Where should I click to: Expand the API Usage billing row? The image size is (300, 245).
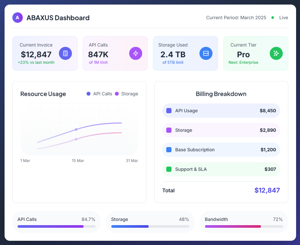(221, 111)
